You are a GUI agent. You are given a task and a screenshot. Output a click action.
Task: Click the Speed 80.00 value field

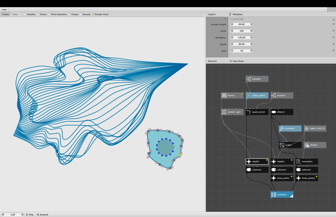242,44
